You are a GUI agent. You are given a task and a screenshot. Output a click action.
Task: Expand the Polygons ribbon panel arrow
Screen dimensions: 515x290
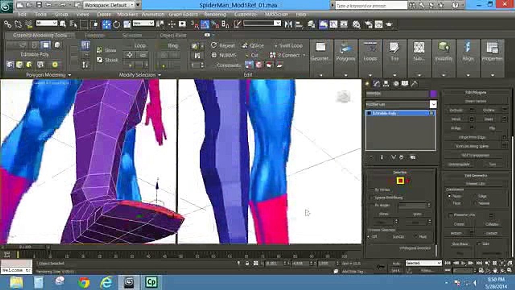pos(346,75)
